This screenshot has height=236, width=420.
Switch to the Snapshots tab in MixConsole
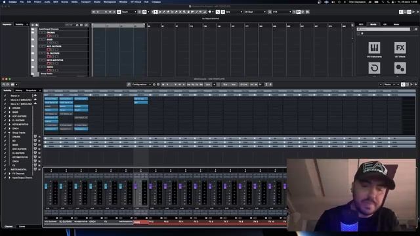[x=31, y=90]
